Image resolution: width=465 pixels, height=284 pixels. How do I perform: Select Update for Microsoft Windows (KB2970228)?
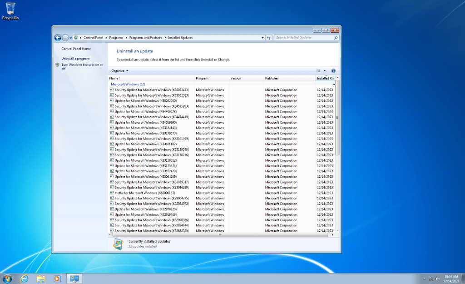coord(146,209)
